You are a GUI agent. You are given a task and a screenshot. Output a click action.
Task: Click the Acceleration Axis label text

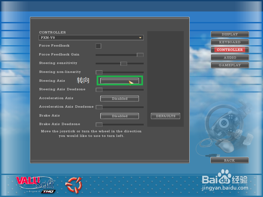(x=56, y=98)
